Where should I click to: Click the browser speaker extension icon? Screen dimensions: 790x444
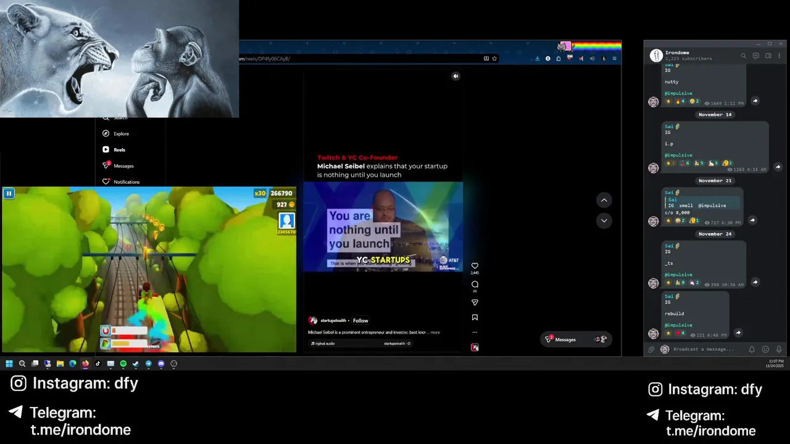click(592, 59)
